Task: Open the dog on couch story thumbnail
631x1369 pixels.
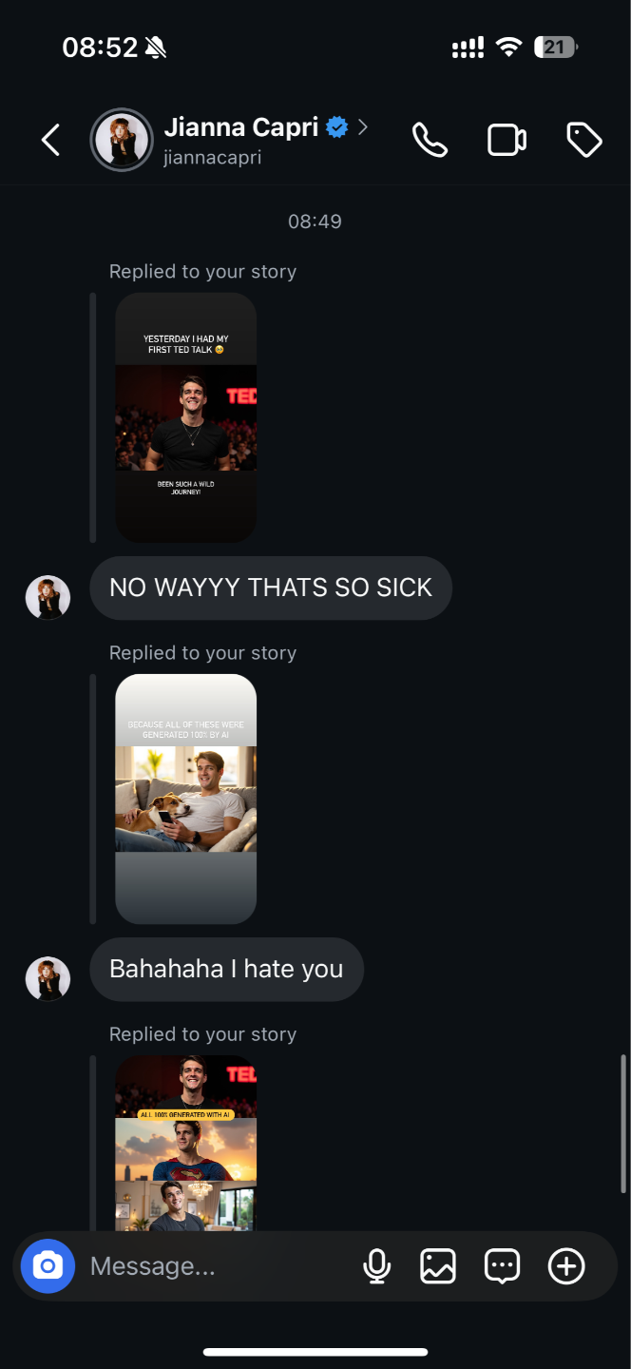Action: (x=186, y=800)
